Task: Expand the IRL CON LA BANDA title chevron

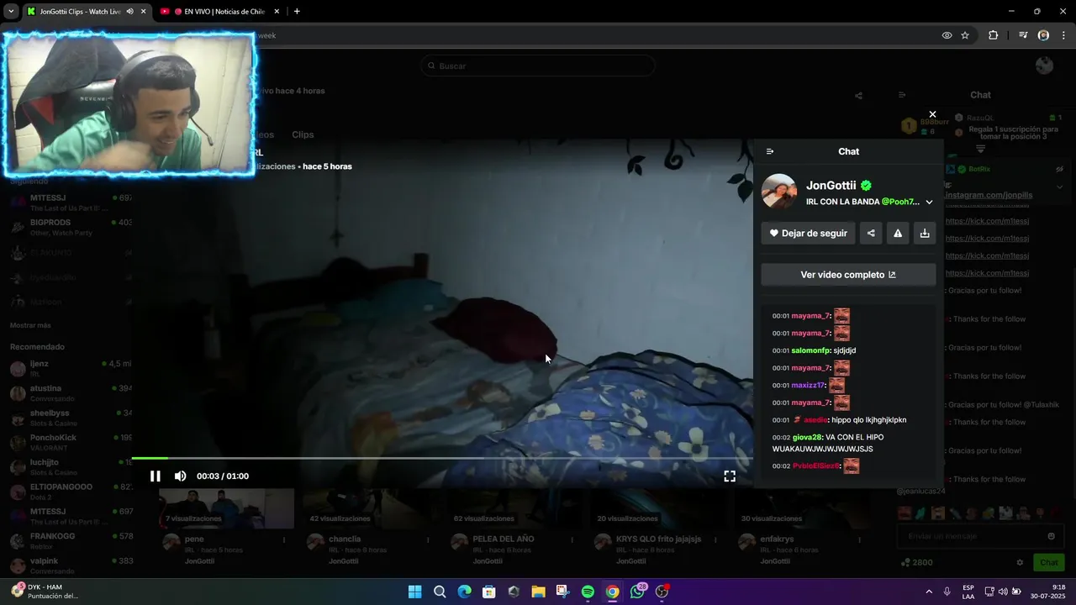Action: pos(929,203)
